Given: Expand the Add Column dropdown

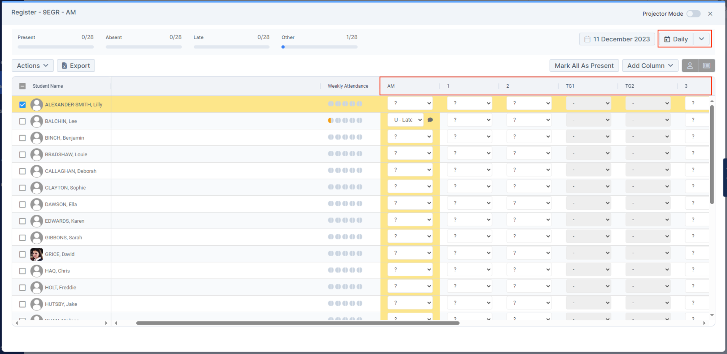Looking at the screenshot, I should pos(650,66).
